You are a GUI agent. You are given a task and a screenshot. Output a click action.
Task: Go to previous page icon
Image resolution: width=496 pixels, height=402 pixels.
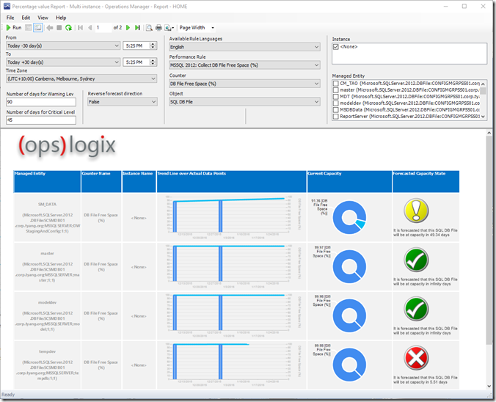(x=90, y=28)
